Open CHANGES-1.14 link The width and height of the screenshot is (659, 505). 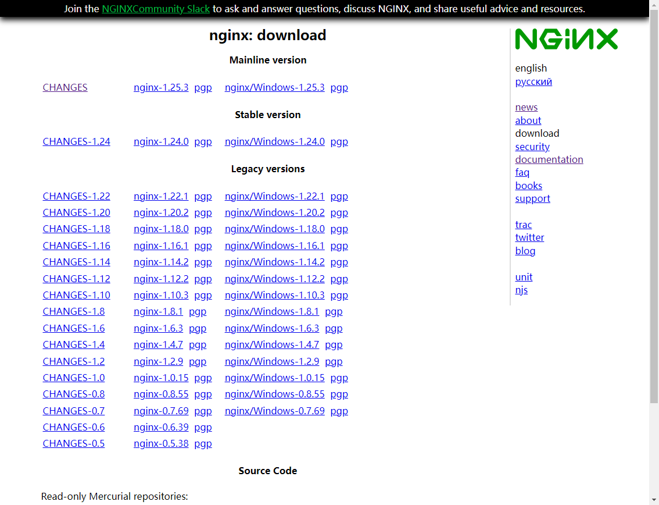77,262
